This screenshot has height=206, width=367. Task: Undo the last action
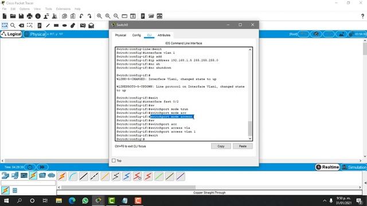[x=81, y=16]
